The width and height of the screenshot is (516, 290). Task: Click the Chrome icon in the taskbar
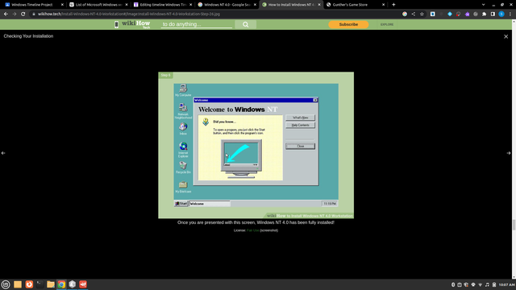[x=61, y=284]
